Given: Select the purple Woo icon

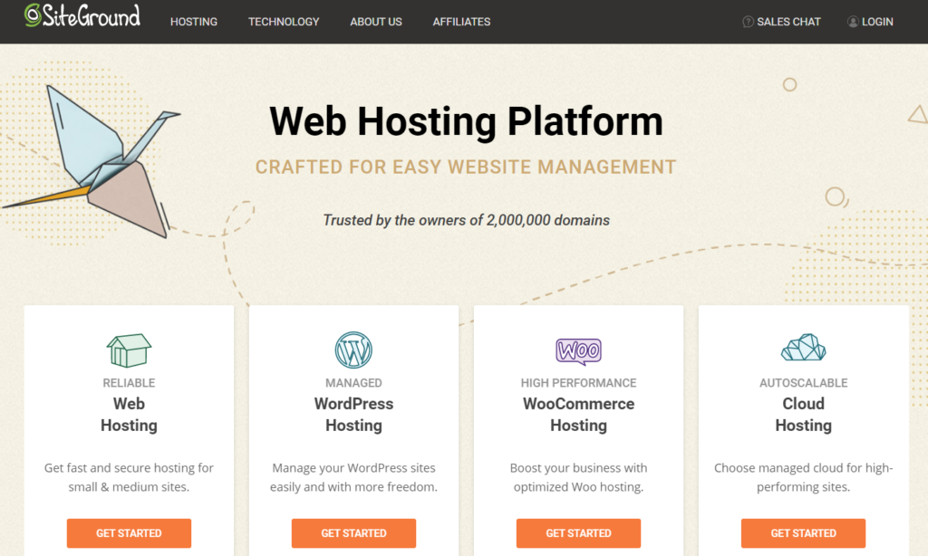Looking at the screenshot, I should point(578,349).
